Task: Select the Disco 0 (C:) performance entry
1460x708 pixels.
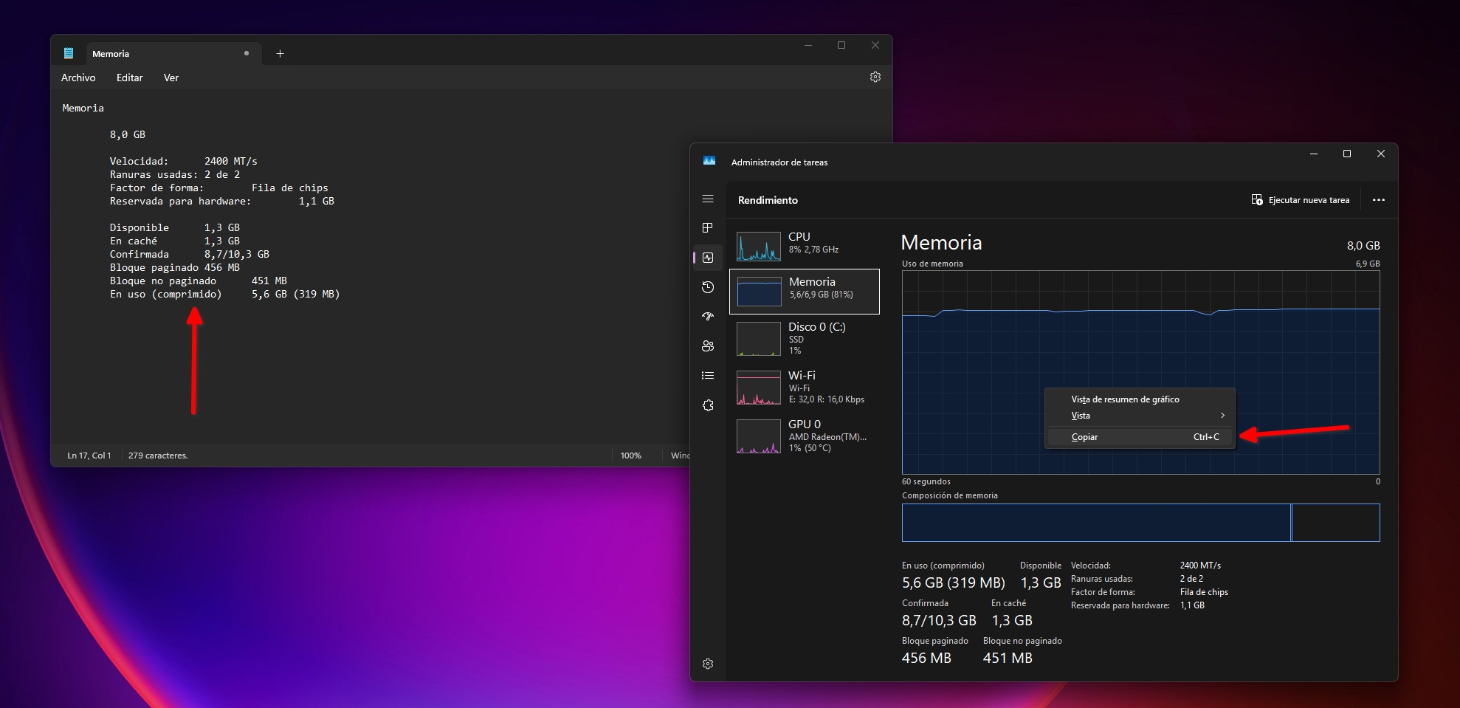Action: point(805,338)
